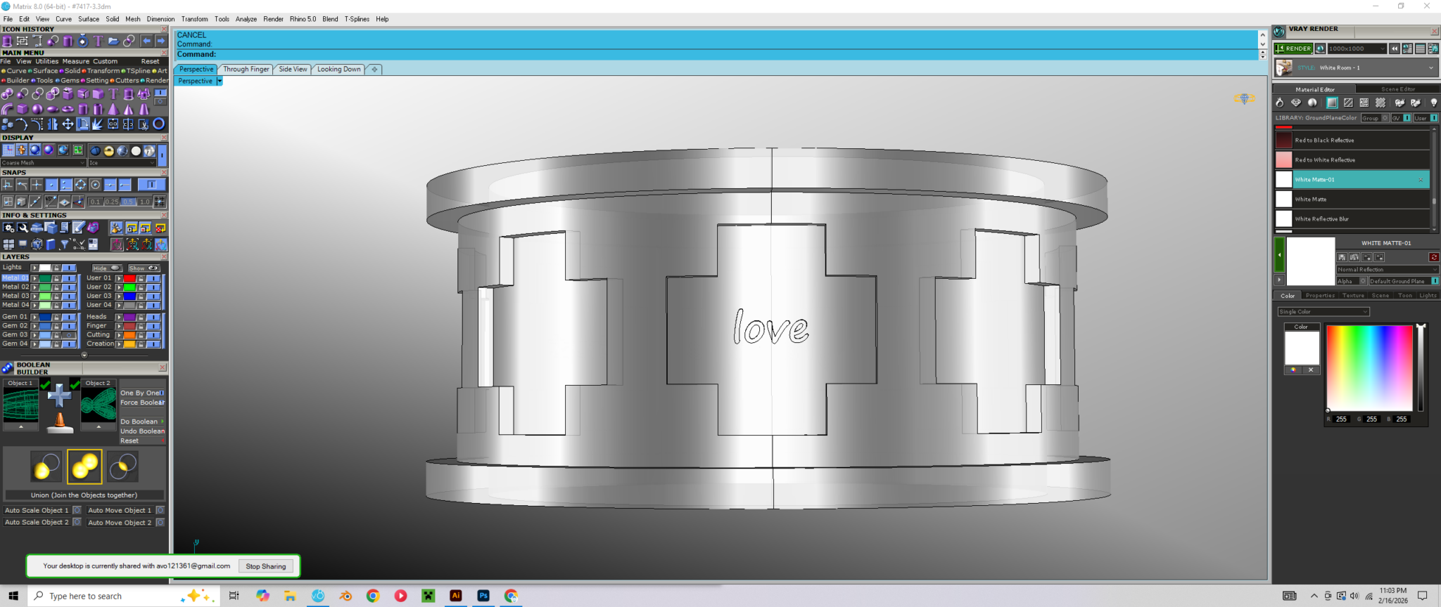Switch to the Side View tab

tap(293, 70)
